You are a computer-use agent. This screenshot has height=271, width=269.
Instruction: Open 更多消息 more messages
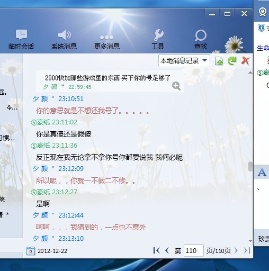coord(107,39)
